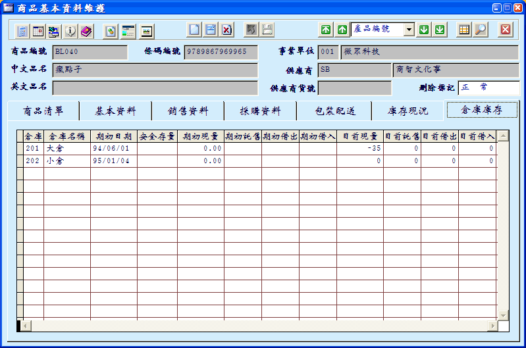Open the 產品編號 sort dropdown arrow

click(x=409, y=30)
